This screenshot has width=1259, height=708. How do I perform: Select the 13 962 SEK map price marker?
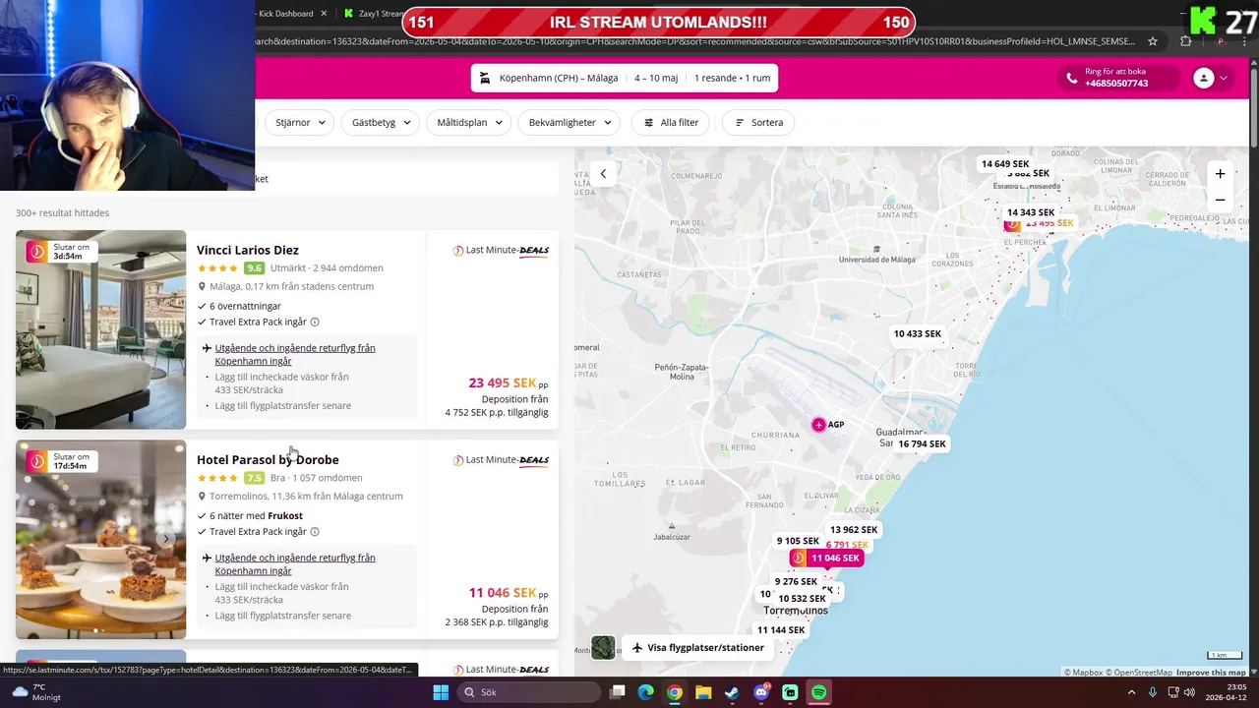[x=854, y=530]
